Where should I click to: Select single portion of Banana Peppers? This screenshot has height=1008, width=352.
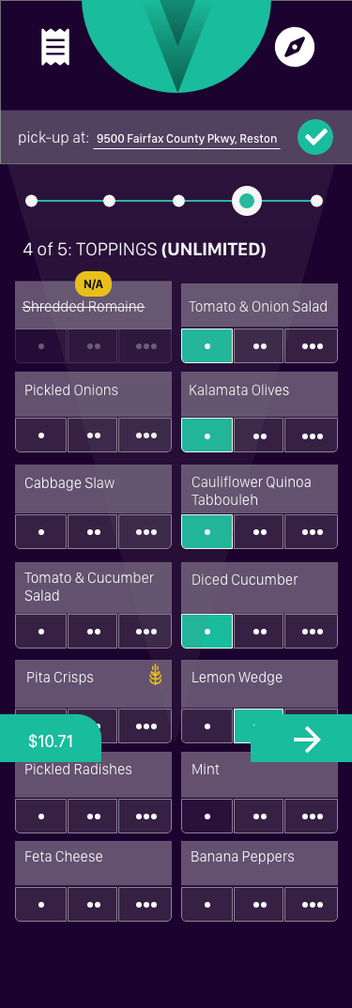(x=207, y=905)
